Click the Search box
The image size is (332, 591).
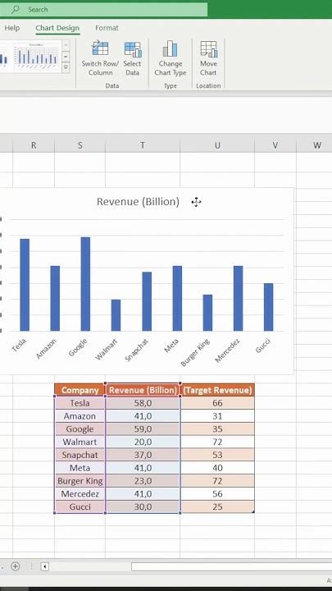103,10
